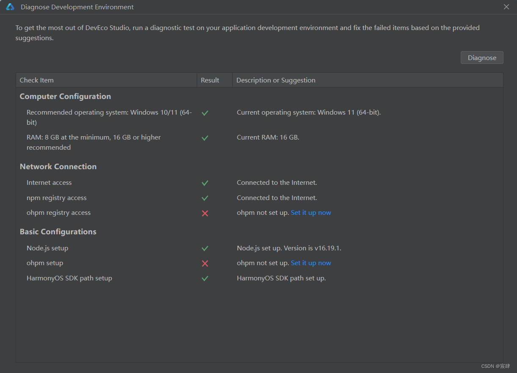Open 'Set it up now' for ohpm setup
This screenshot has width=517, height=373.
point(311,263)
